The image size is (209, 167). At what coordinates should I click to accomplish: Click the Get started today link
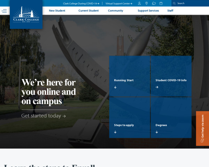coord(44,116)
